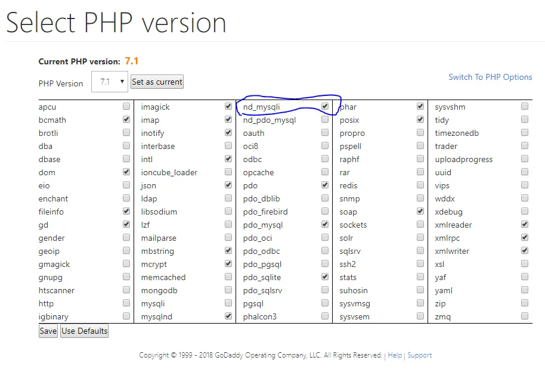Enable the mysqli extension checkbox

click(x=228, y=303)
